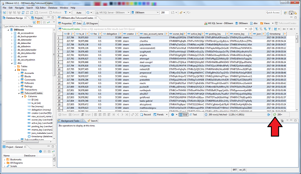Switch result view to Text mode

point(193,115)
